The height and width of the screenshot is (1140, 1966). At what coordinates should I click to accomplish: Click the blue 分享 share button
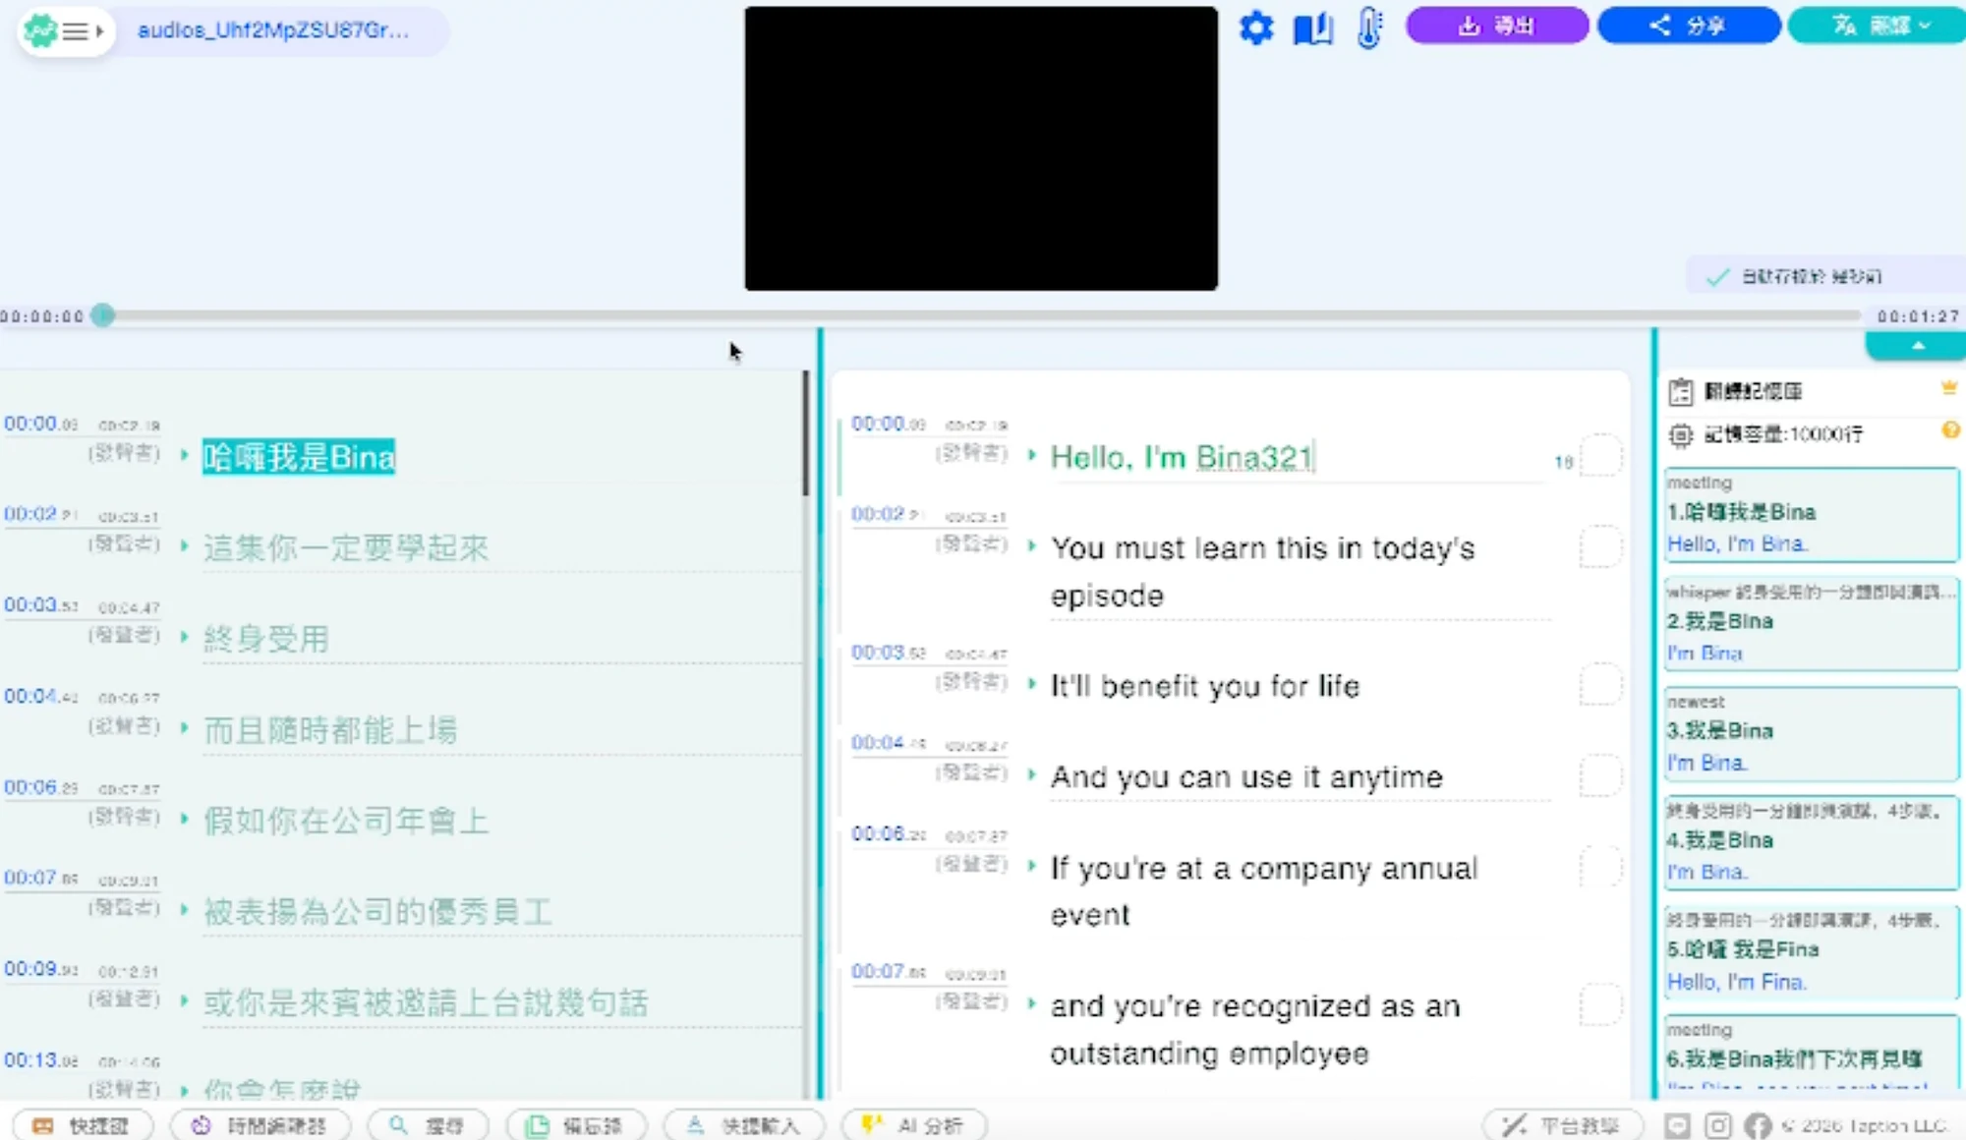pos(1688,26)
